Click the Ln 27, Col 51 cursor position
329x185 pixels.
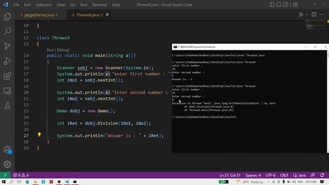pos(230,175)
